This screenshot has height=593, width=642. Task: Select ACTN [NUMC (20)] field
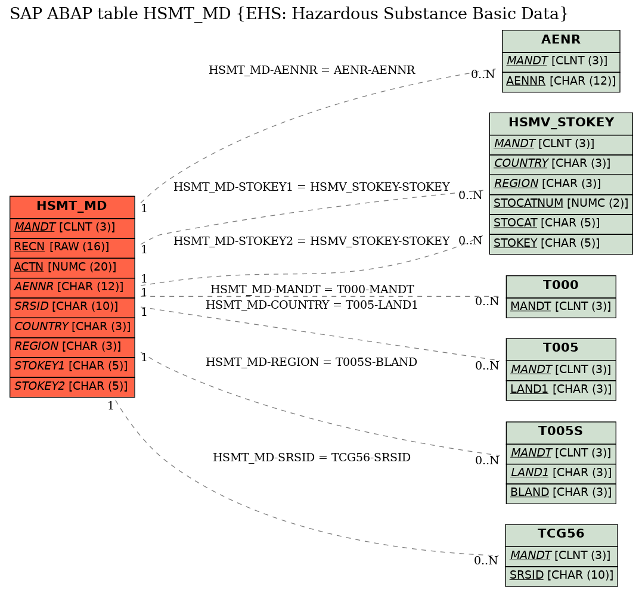[x=72, y=268]
